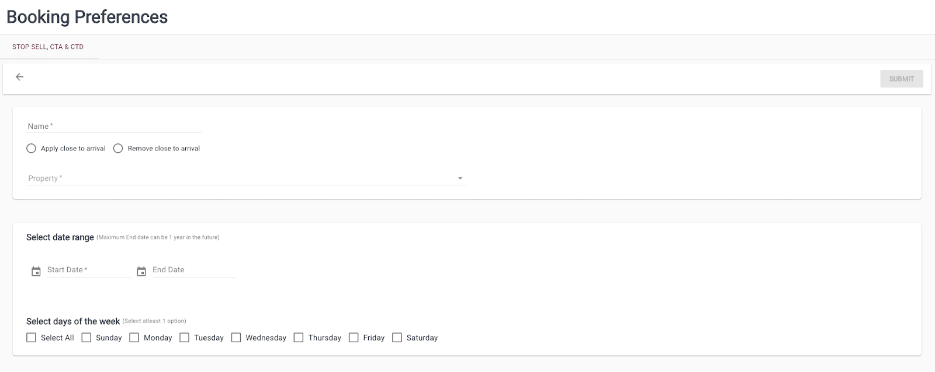Focus the End Date field
Viewport: 935px width, 372px height.
[x=194, y=270]
